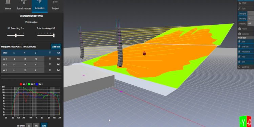Click the red Mic 1 legend swatch
The image size is (254, 127).
21,84
